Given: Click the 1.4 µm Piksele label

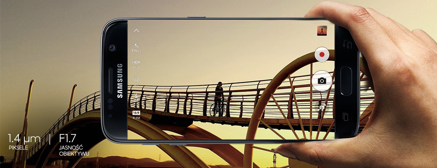Looking at the screenshot, I should (x=24, y=141).
